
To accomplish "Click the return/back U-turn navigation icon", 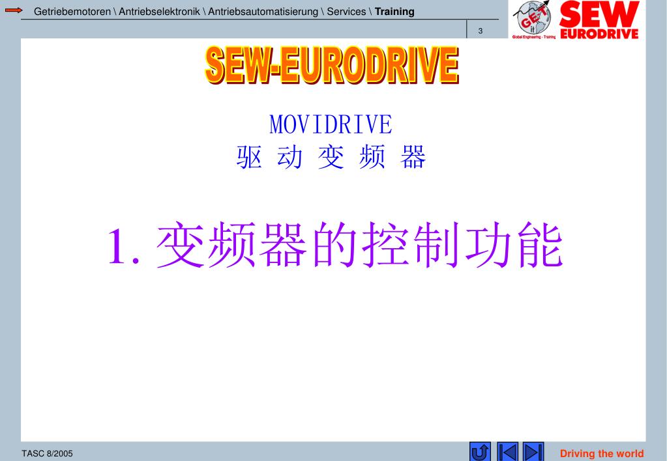I will [480, 452].
